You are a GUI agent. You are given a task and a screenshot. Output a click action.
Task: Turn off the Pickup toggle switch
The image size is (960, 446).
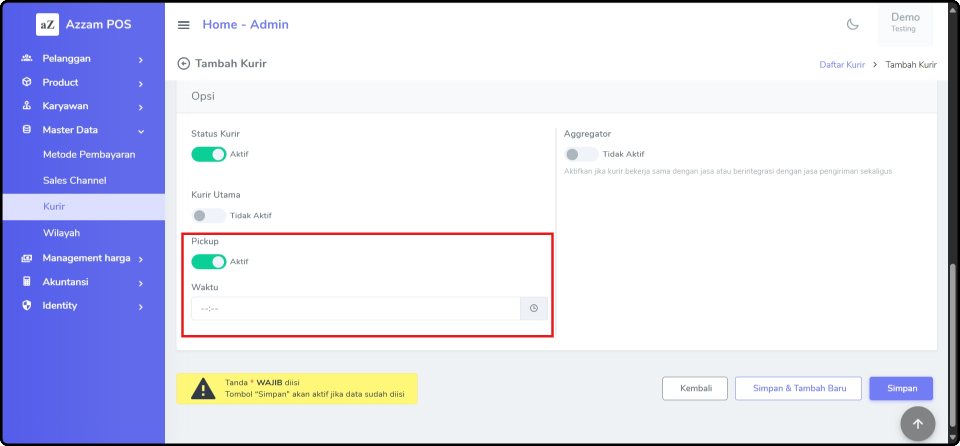pyautogui.click(x=209, y=261)
